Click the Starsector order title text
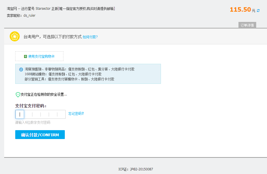This screenshot has height=174, width=267. [61, 9]
